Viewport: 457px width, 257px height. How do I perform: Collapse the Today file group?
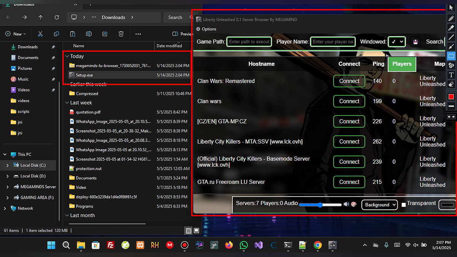point(67,56)
